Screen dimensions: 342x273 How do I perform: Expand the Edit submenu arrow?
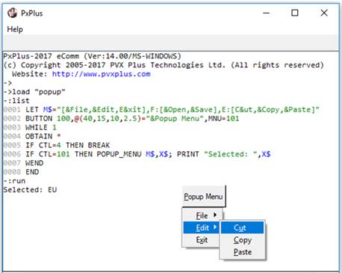pos(215,227)
